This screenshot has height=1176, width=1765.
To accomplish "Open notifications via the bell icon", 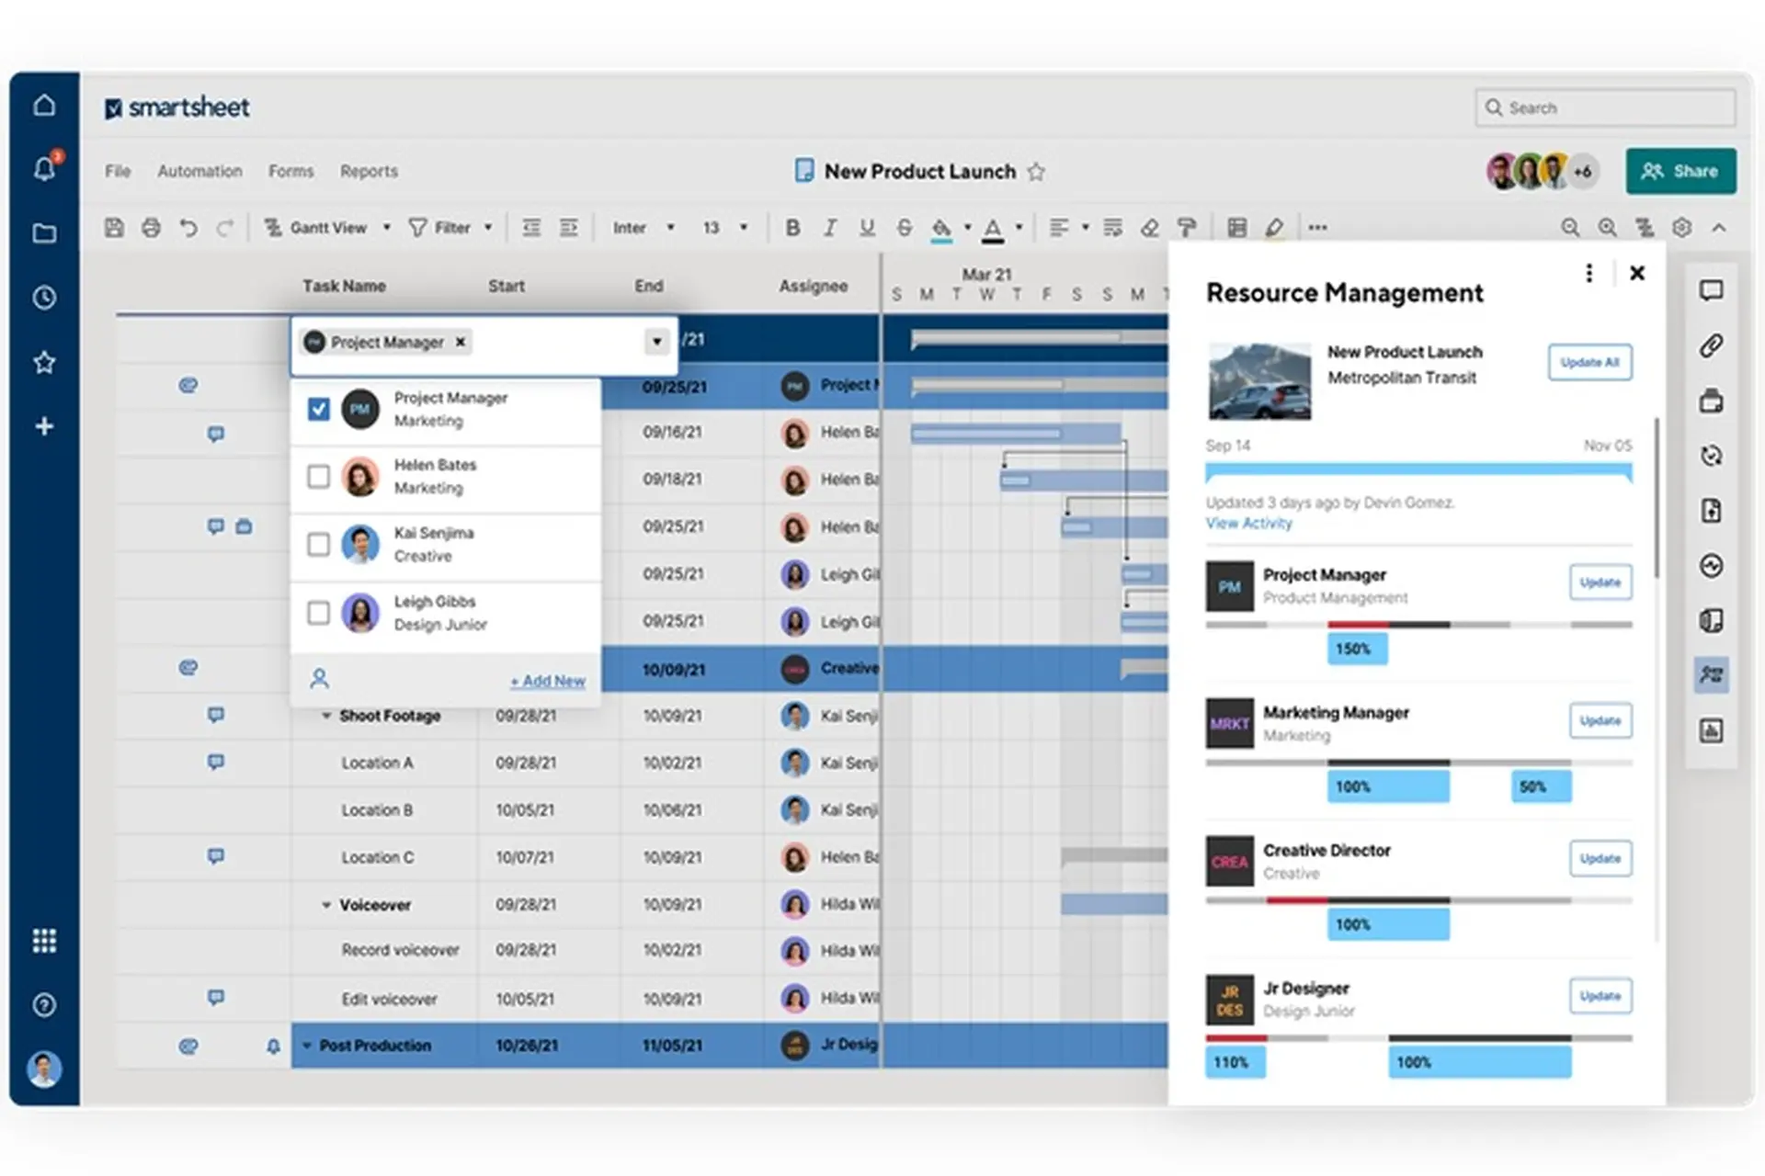I will pos(43,168).
